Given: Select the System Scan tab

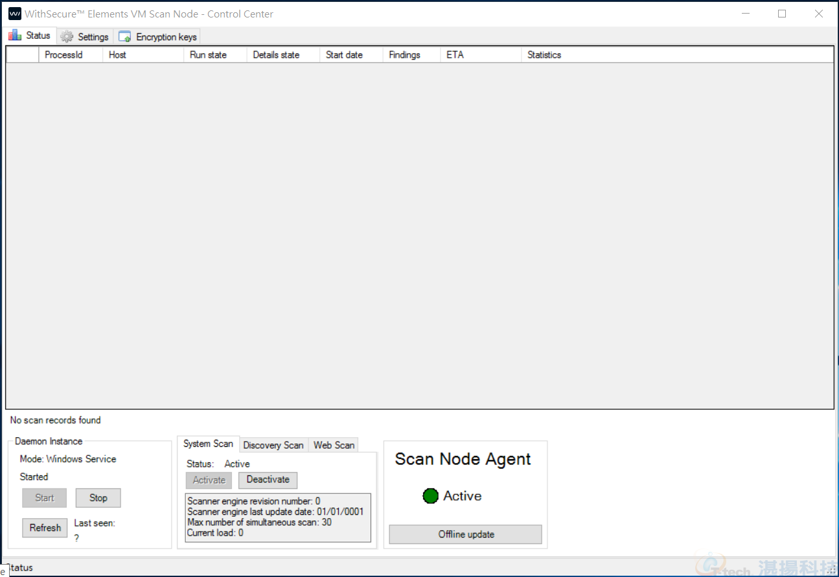Looking at the screenshot, I should click(208, 444).
